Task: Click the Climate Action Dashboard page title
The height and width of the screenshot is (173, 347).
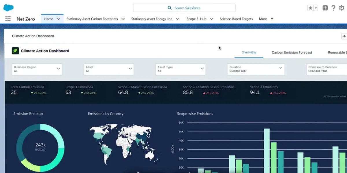Action: 33,36
